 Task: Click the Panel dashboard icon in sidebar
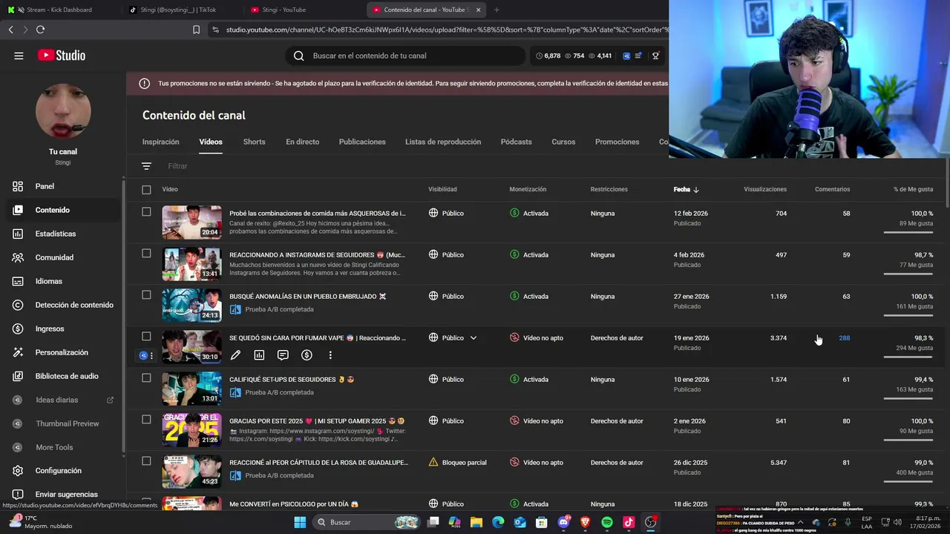tap(19, 186)
